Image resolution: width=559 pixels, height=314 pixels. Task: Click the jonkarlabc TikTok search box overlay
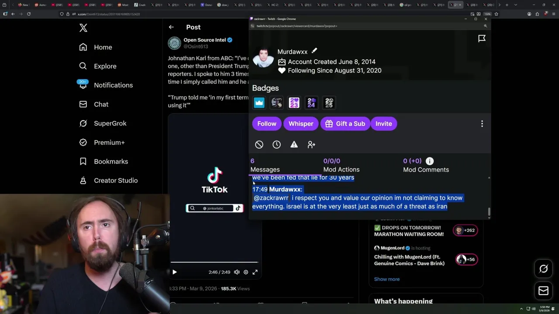click(214, 208)
